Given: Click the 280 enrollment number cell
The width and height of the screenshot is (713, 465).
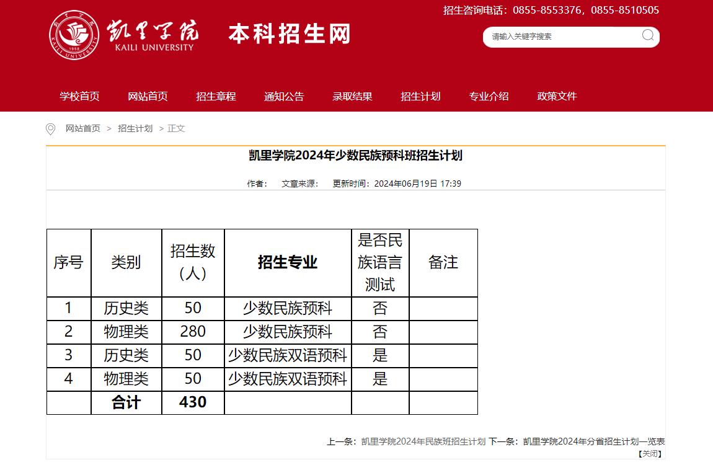Looking at the screenshot, I should 193,332.
